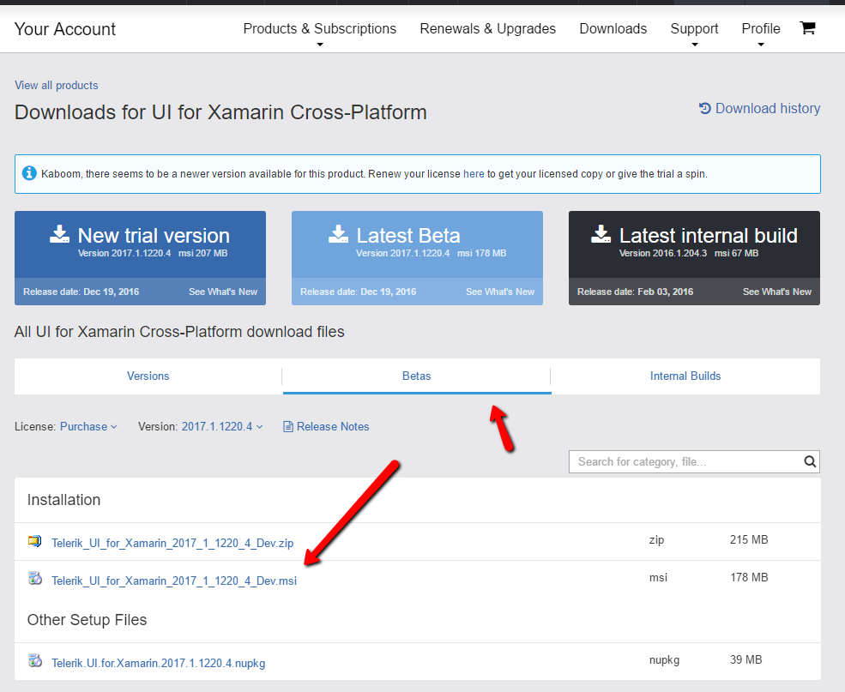Click the nupkg package file icon
The height and width of the screenshot is (692, 845).
(34, 662)
